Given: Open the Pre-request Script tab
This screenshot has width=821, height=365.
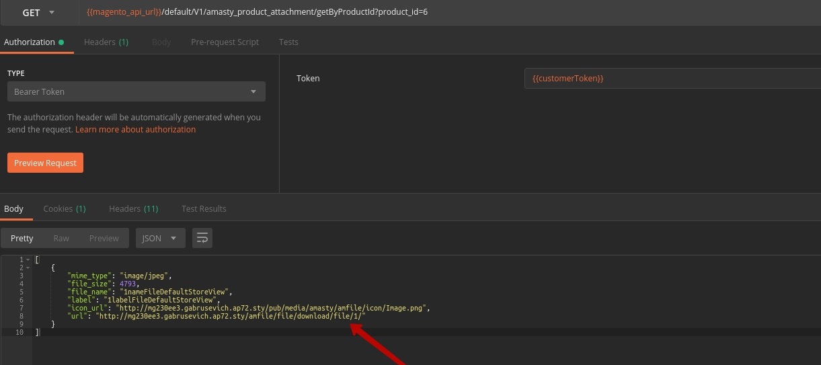Looking at the screenshot, I should click(x=225, y=42).
